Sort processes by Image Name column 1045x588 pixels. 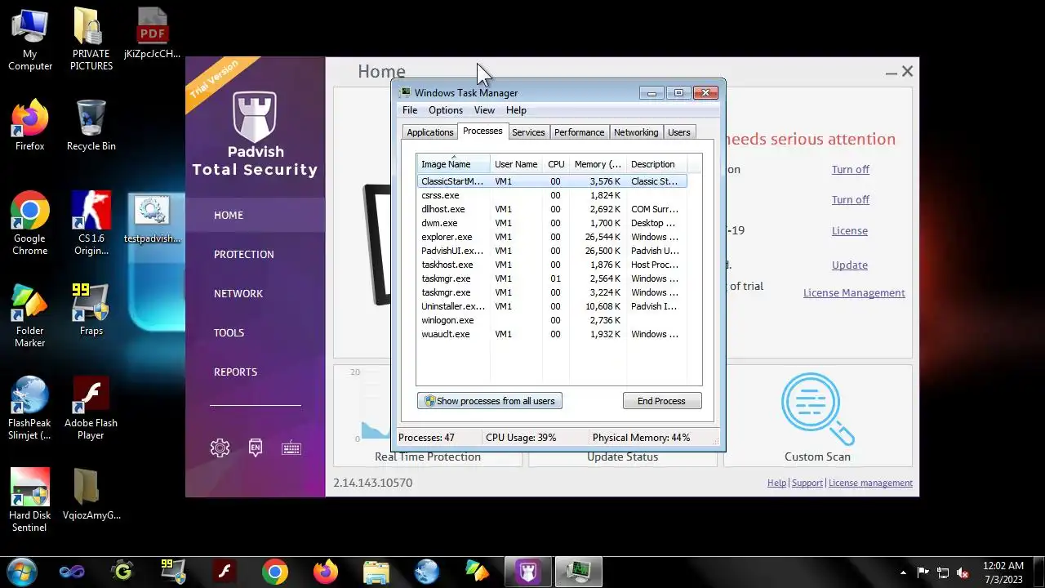coord(453,164)
